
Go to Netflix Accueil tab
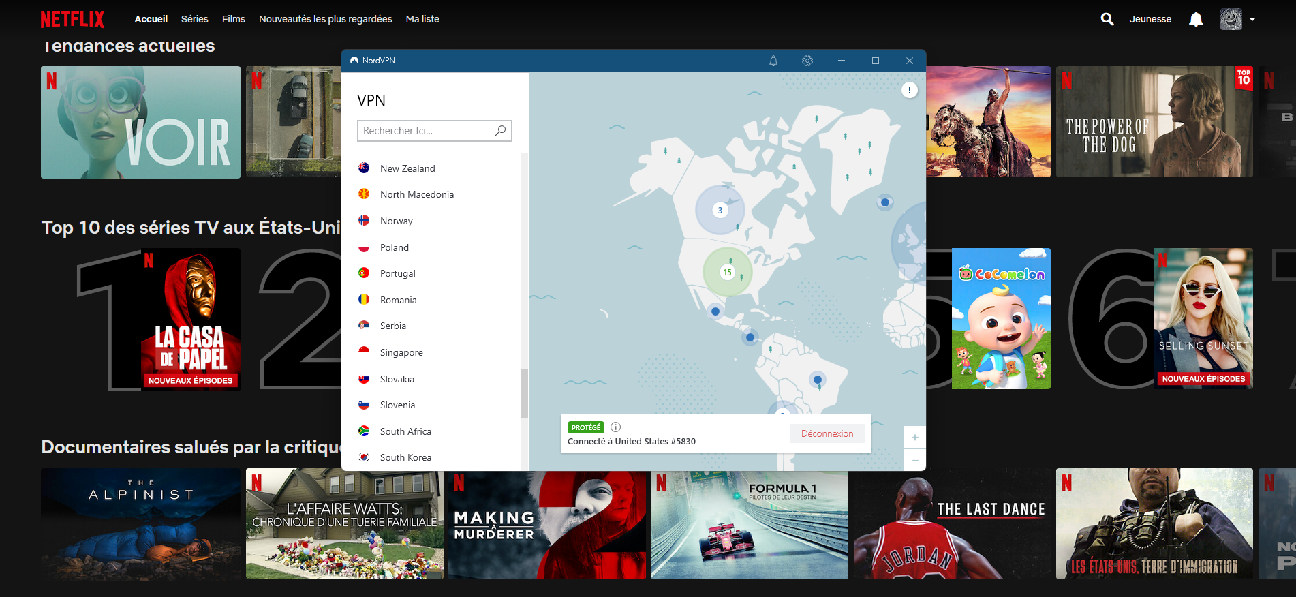tap(151, 19)
